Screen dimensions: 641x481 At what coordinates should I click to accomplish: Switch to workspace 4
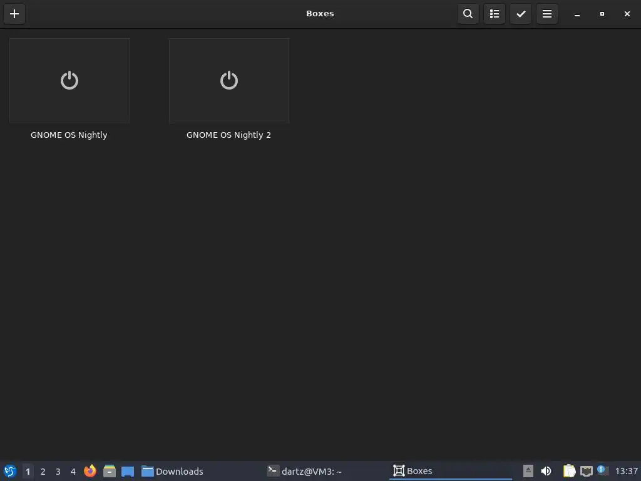pyautogui.click(x=73, y=472)
